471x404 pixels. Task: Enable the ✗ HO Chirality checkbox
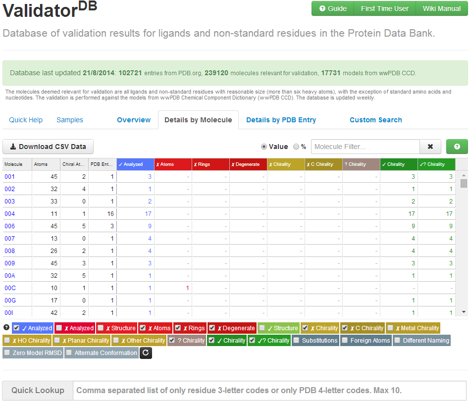(x=7, y=340)
